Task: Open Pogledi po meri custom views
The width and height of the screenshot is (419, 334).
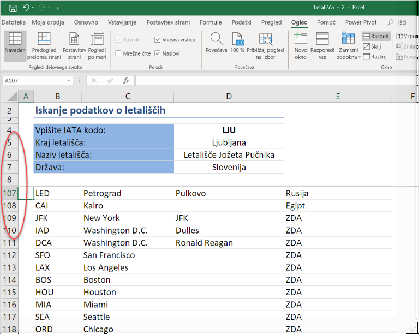Action: coord(97,46)
